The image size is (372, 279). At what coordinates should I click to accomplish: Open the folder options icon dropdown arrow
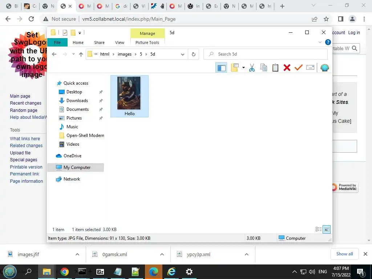(x=243, y=68)
